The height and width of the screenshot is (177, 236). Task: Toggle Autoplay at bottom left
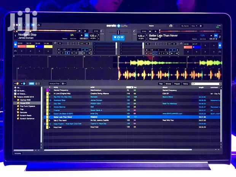click(18, 153)
